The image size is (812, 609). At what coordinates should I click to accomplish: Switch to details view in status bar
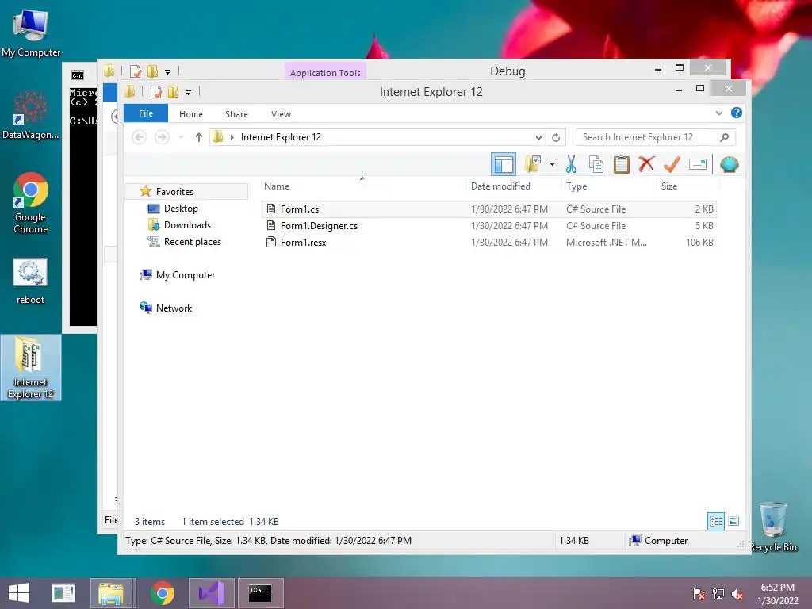click(x=716, y=521)
